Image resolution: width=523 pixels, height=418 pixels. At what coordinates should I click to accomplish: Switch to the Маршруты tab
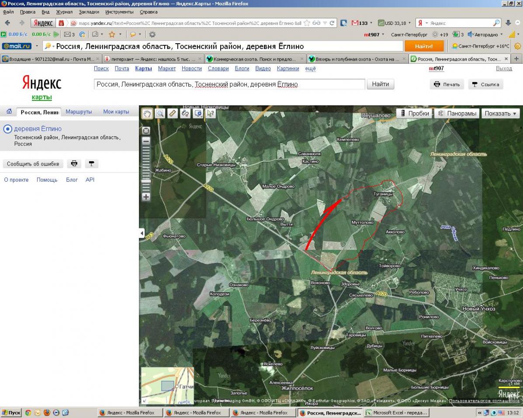(79, 112)
